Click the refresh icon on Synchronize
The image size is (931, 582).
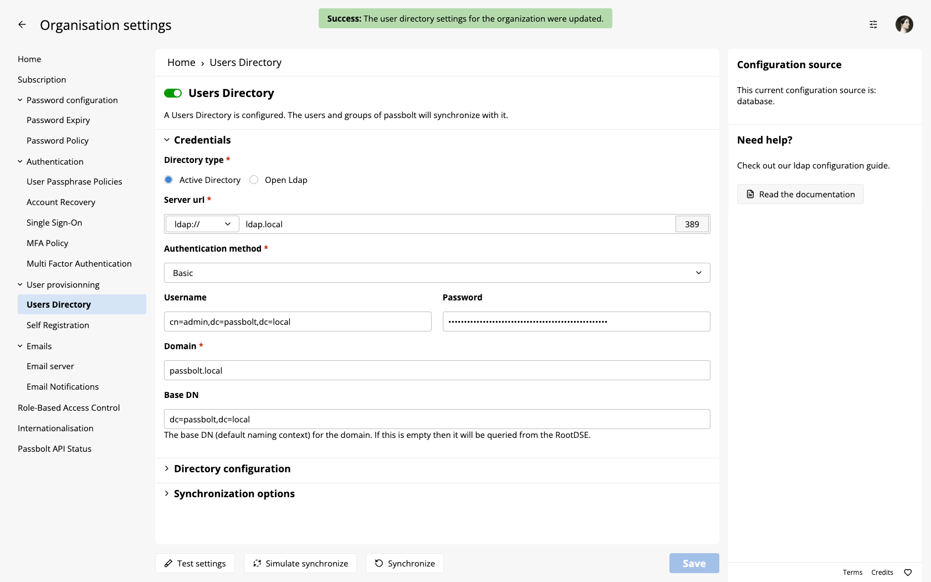[x=379, y=563]
